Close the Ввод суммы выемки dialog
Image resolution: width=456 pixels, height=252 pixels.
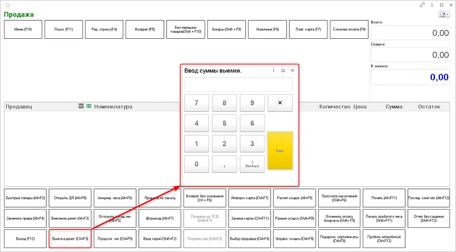(x=293, y=71)
